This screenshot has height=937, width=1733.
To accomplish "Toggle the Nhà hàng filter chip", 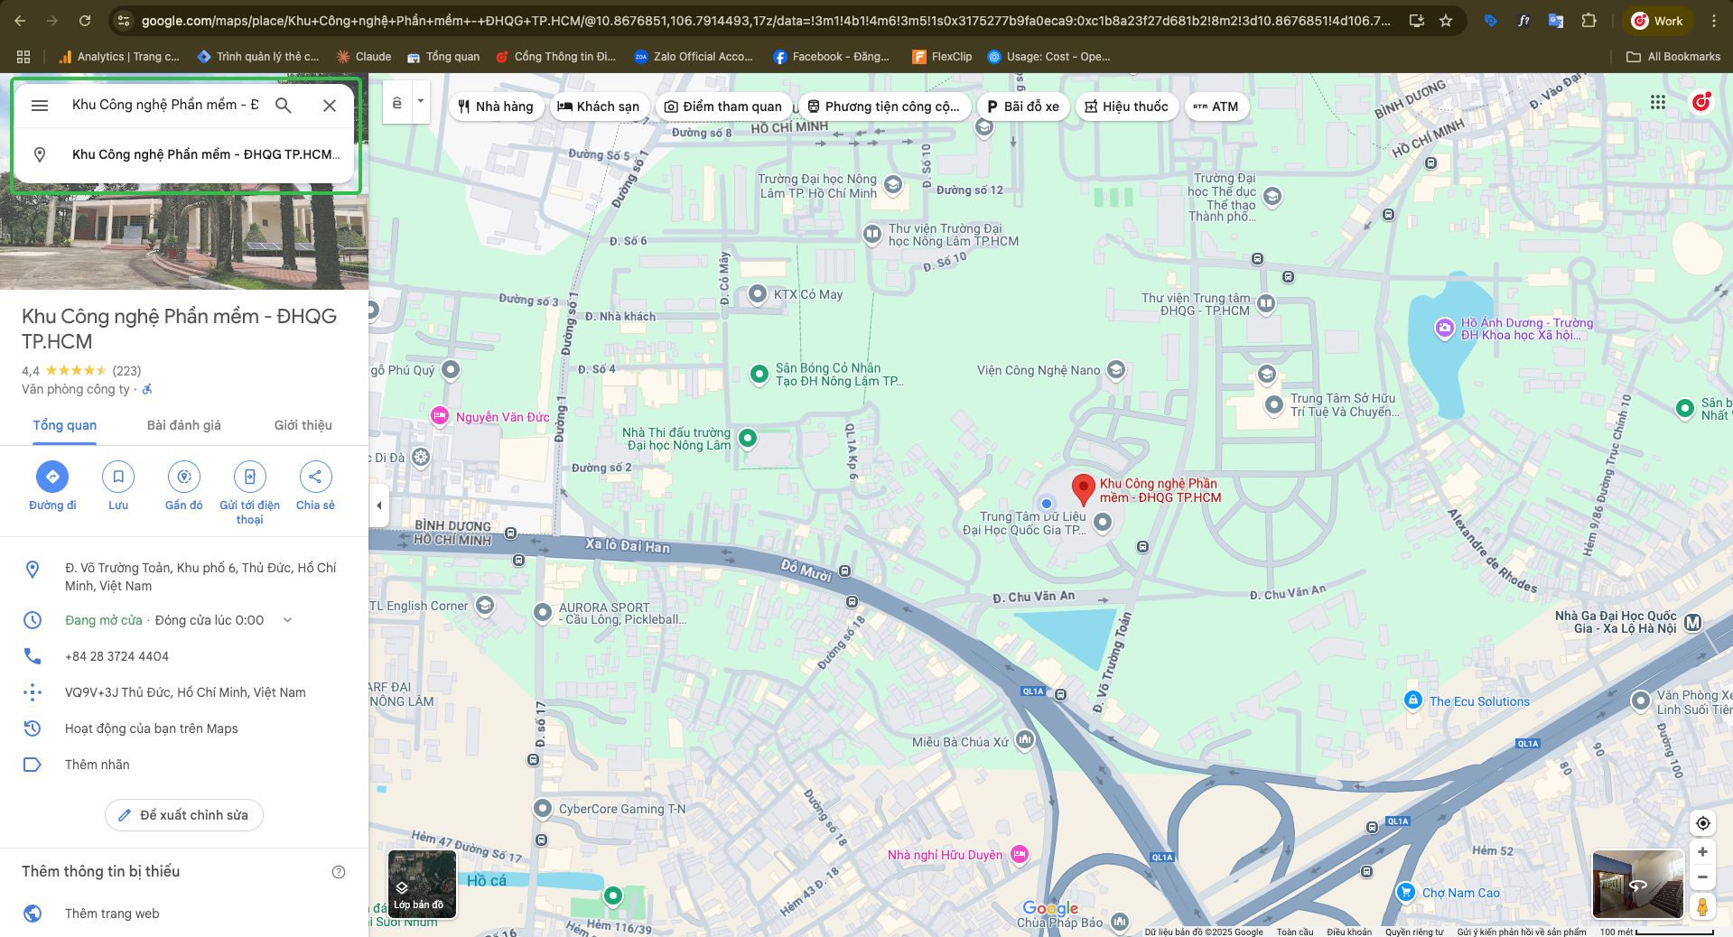I will click(496, 107).
